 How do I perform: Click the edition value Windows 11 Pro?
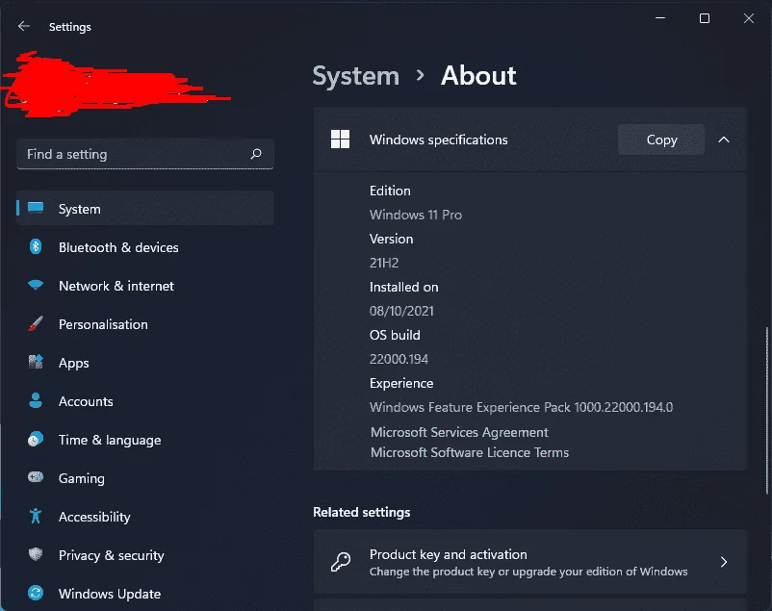tap(416, 215)
